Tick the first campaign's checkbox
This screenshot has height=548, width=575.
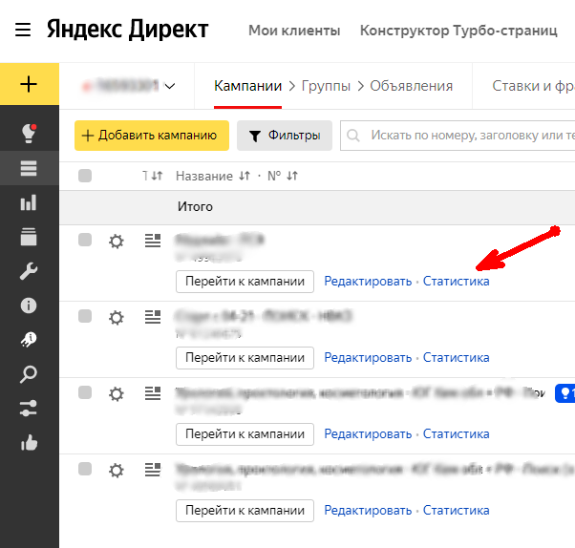tap(85, 240)
